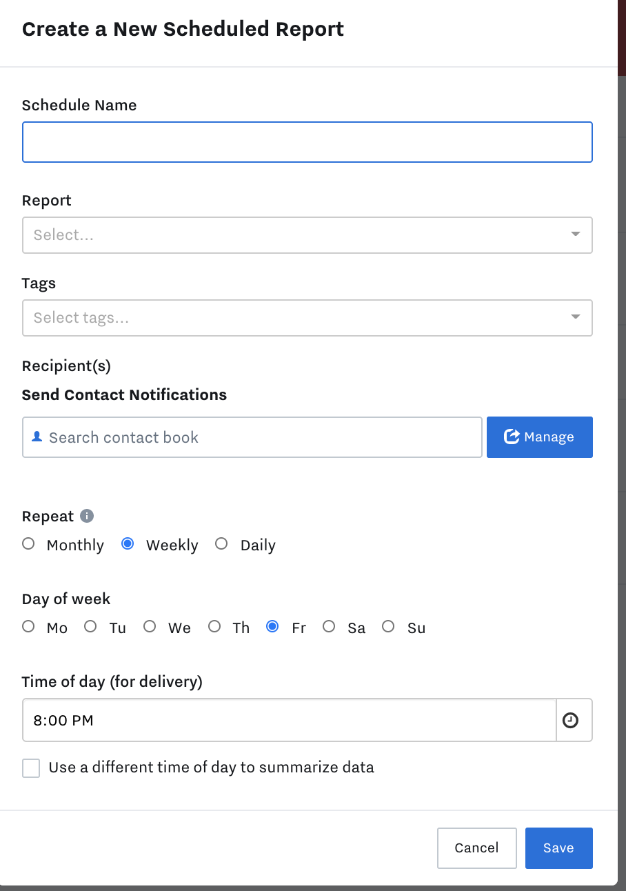Click the Repeat info icon
Viewport: 626px width, 891px height.
coord(87,516)
